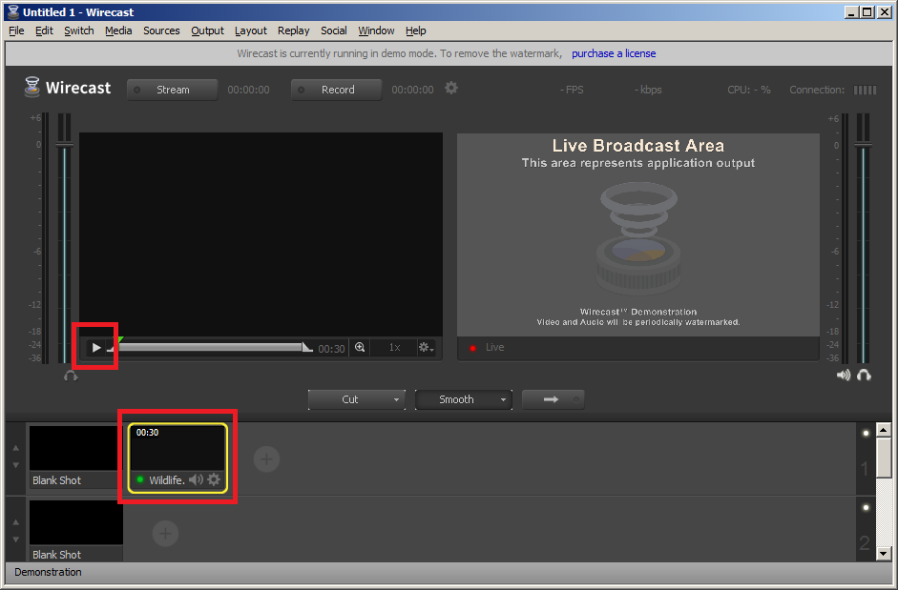Click the layer list scrollbar up arrow
The width and height of the screenshot is (898, 590).
(884, 430)
